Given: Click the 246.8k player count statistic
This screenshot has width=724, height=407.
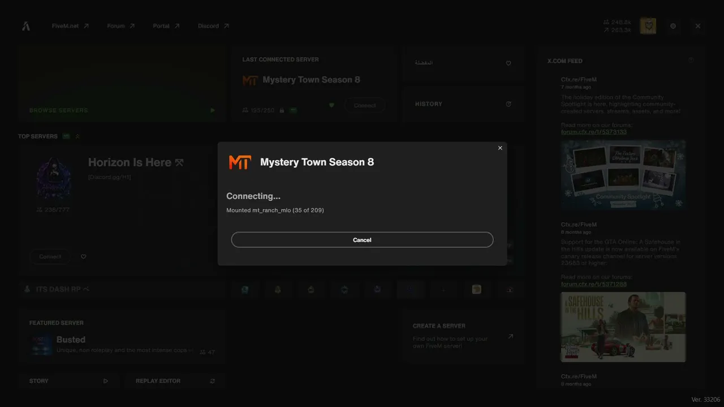Looking at the screenshot, I should [617, 23].
